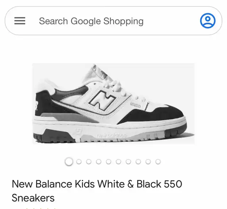
Task: Tap the new balance text on the sole
Action: point(112,135)
